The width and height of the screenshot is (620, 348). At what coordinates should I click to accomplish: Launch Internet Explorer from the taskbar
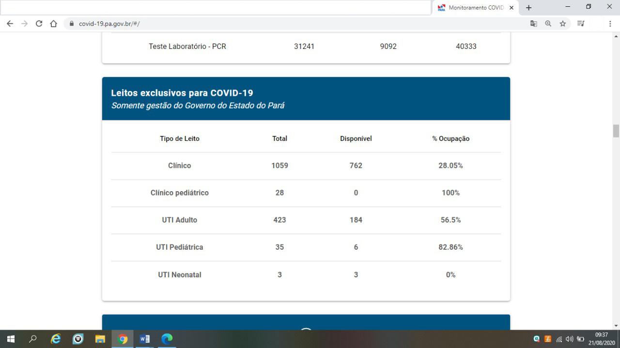(x=56, y=339)
